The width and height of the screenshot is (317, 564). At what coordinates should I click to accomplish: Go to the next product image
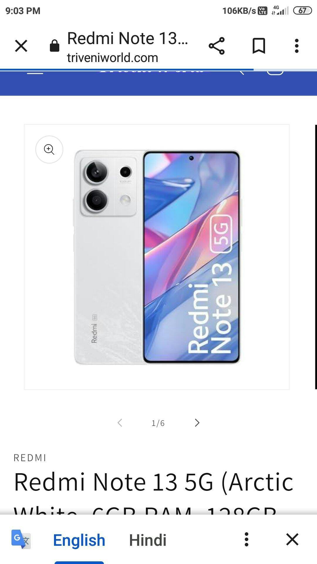[x=197, y=423]
